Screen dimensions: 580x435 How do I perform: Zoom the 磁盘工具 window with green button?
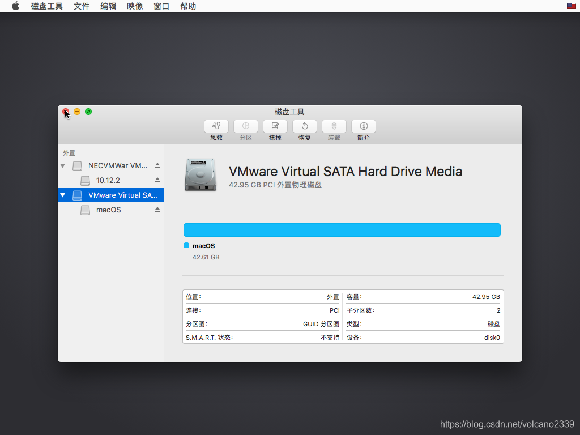click(88, 112)
